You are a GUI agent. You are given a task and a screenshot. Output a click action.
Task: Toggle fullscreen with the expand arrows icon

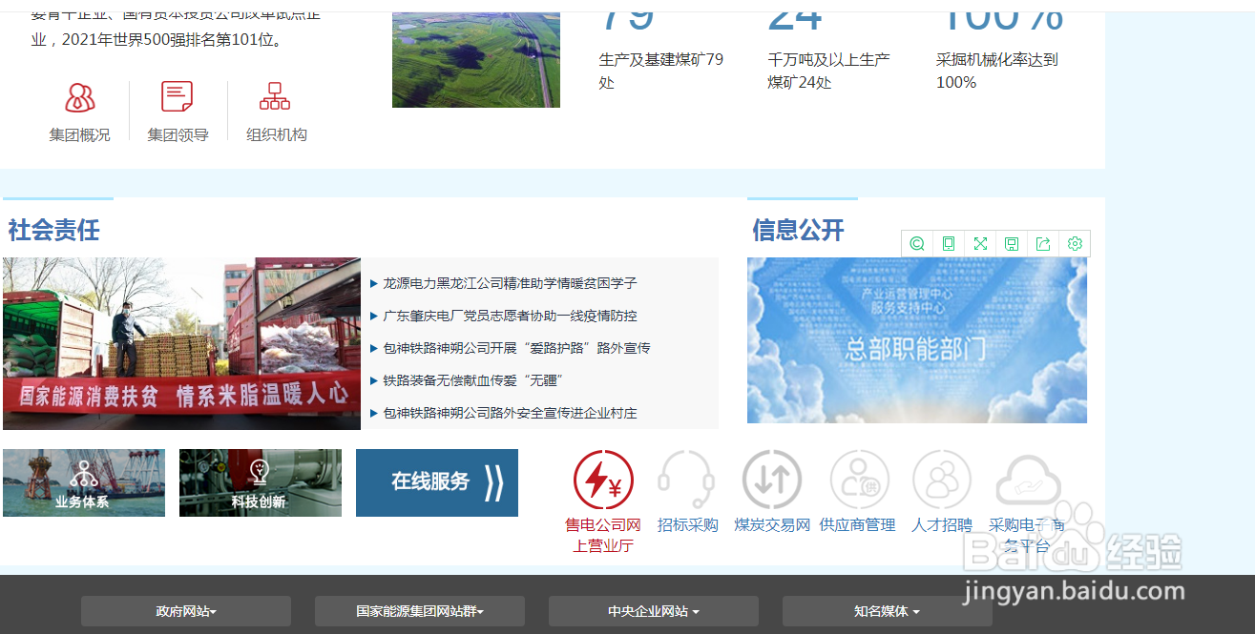980,243
